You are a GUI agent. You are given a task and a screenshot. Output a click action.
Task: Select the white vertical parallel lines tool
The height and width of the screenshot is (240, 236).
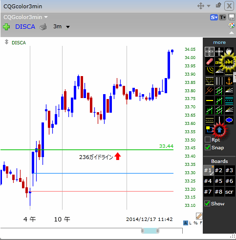219,81
